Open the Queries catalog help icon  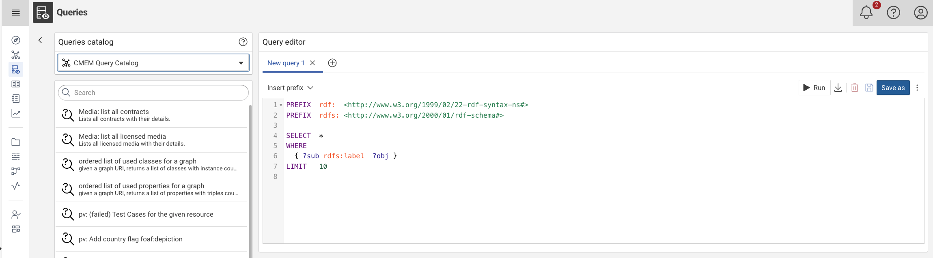[243, 42]
